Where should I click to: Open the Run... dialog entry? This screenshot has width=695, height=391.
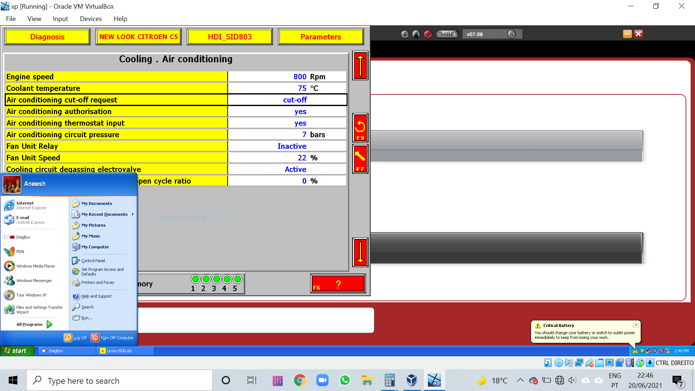click(103, 318)
